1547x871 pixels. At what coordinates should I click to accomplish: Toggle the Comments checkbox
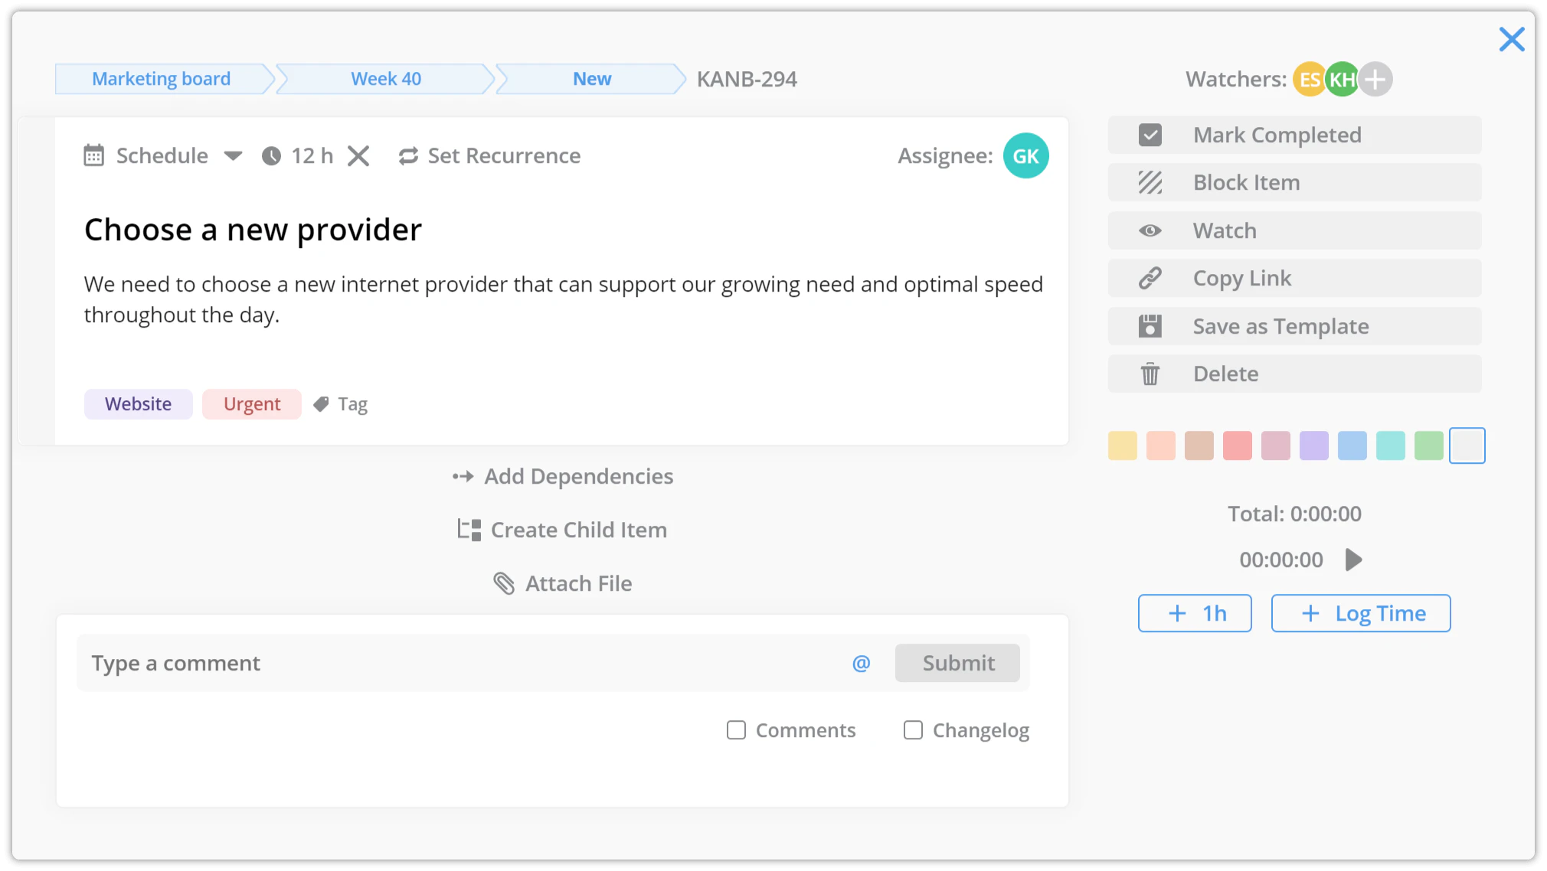pos(736,730)
